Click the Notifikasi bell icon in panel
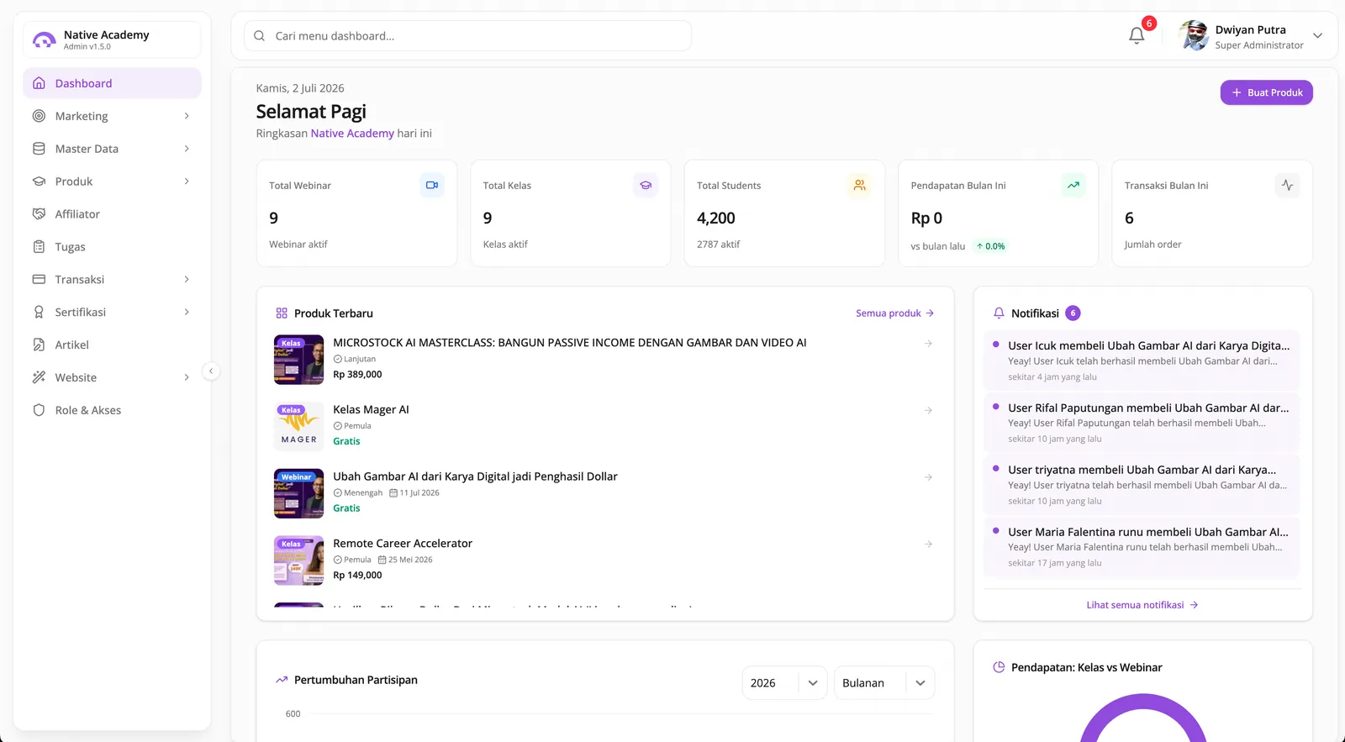 (x=999, y=313)
